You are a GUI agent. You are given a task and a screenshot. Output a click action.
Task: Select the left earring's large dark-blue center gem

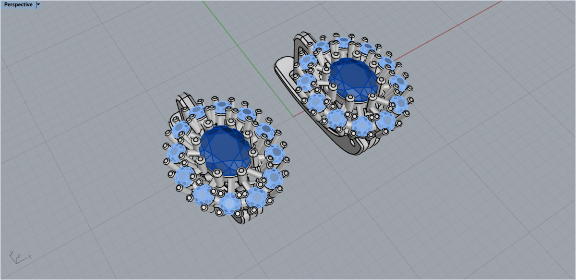pos(225,151)
